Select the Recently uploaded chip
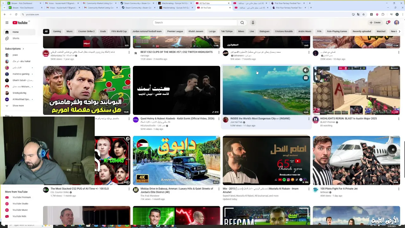 tap(362, 31)
